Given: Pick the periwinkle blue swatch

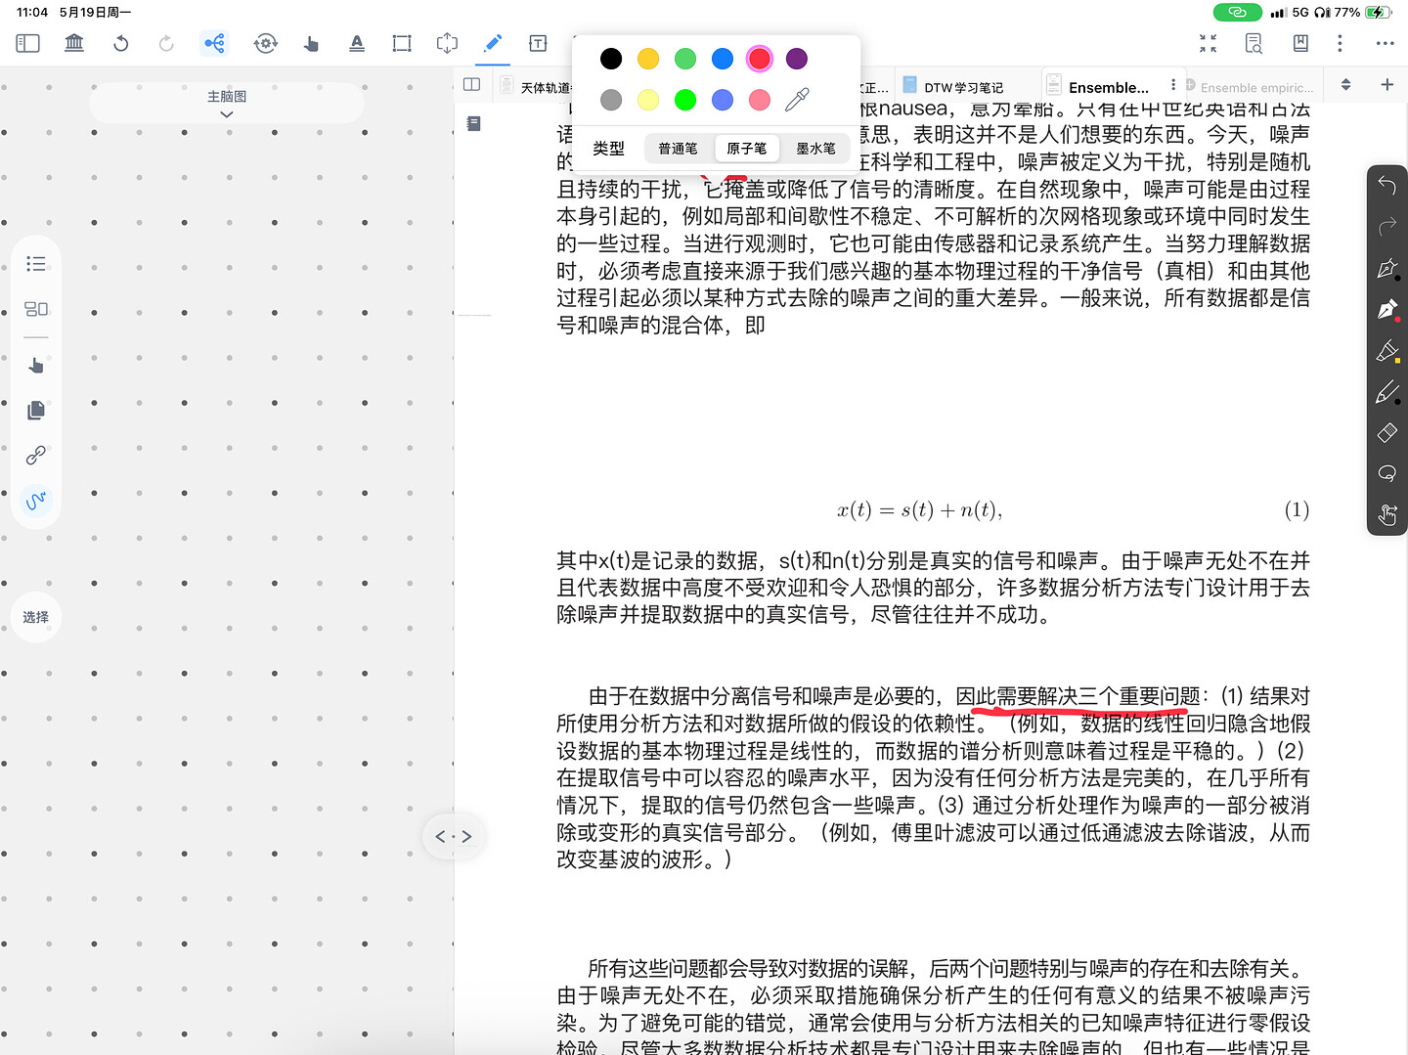Looking at the screenshot, I should 723,100.
